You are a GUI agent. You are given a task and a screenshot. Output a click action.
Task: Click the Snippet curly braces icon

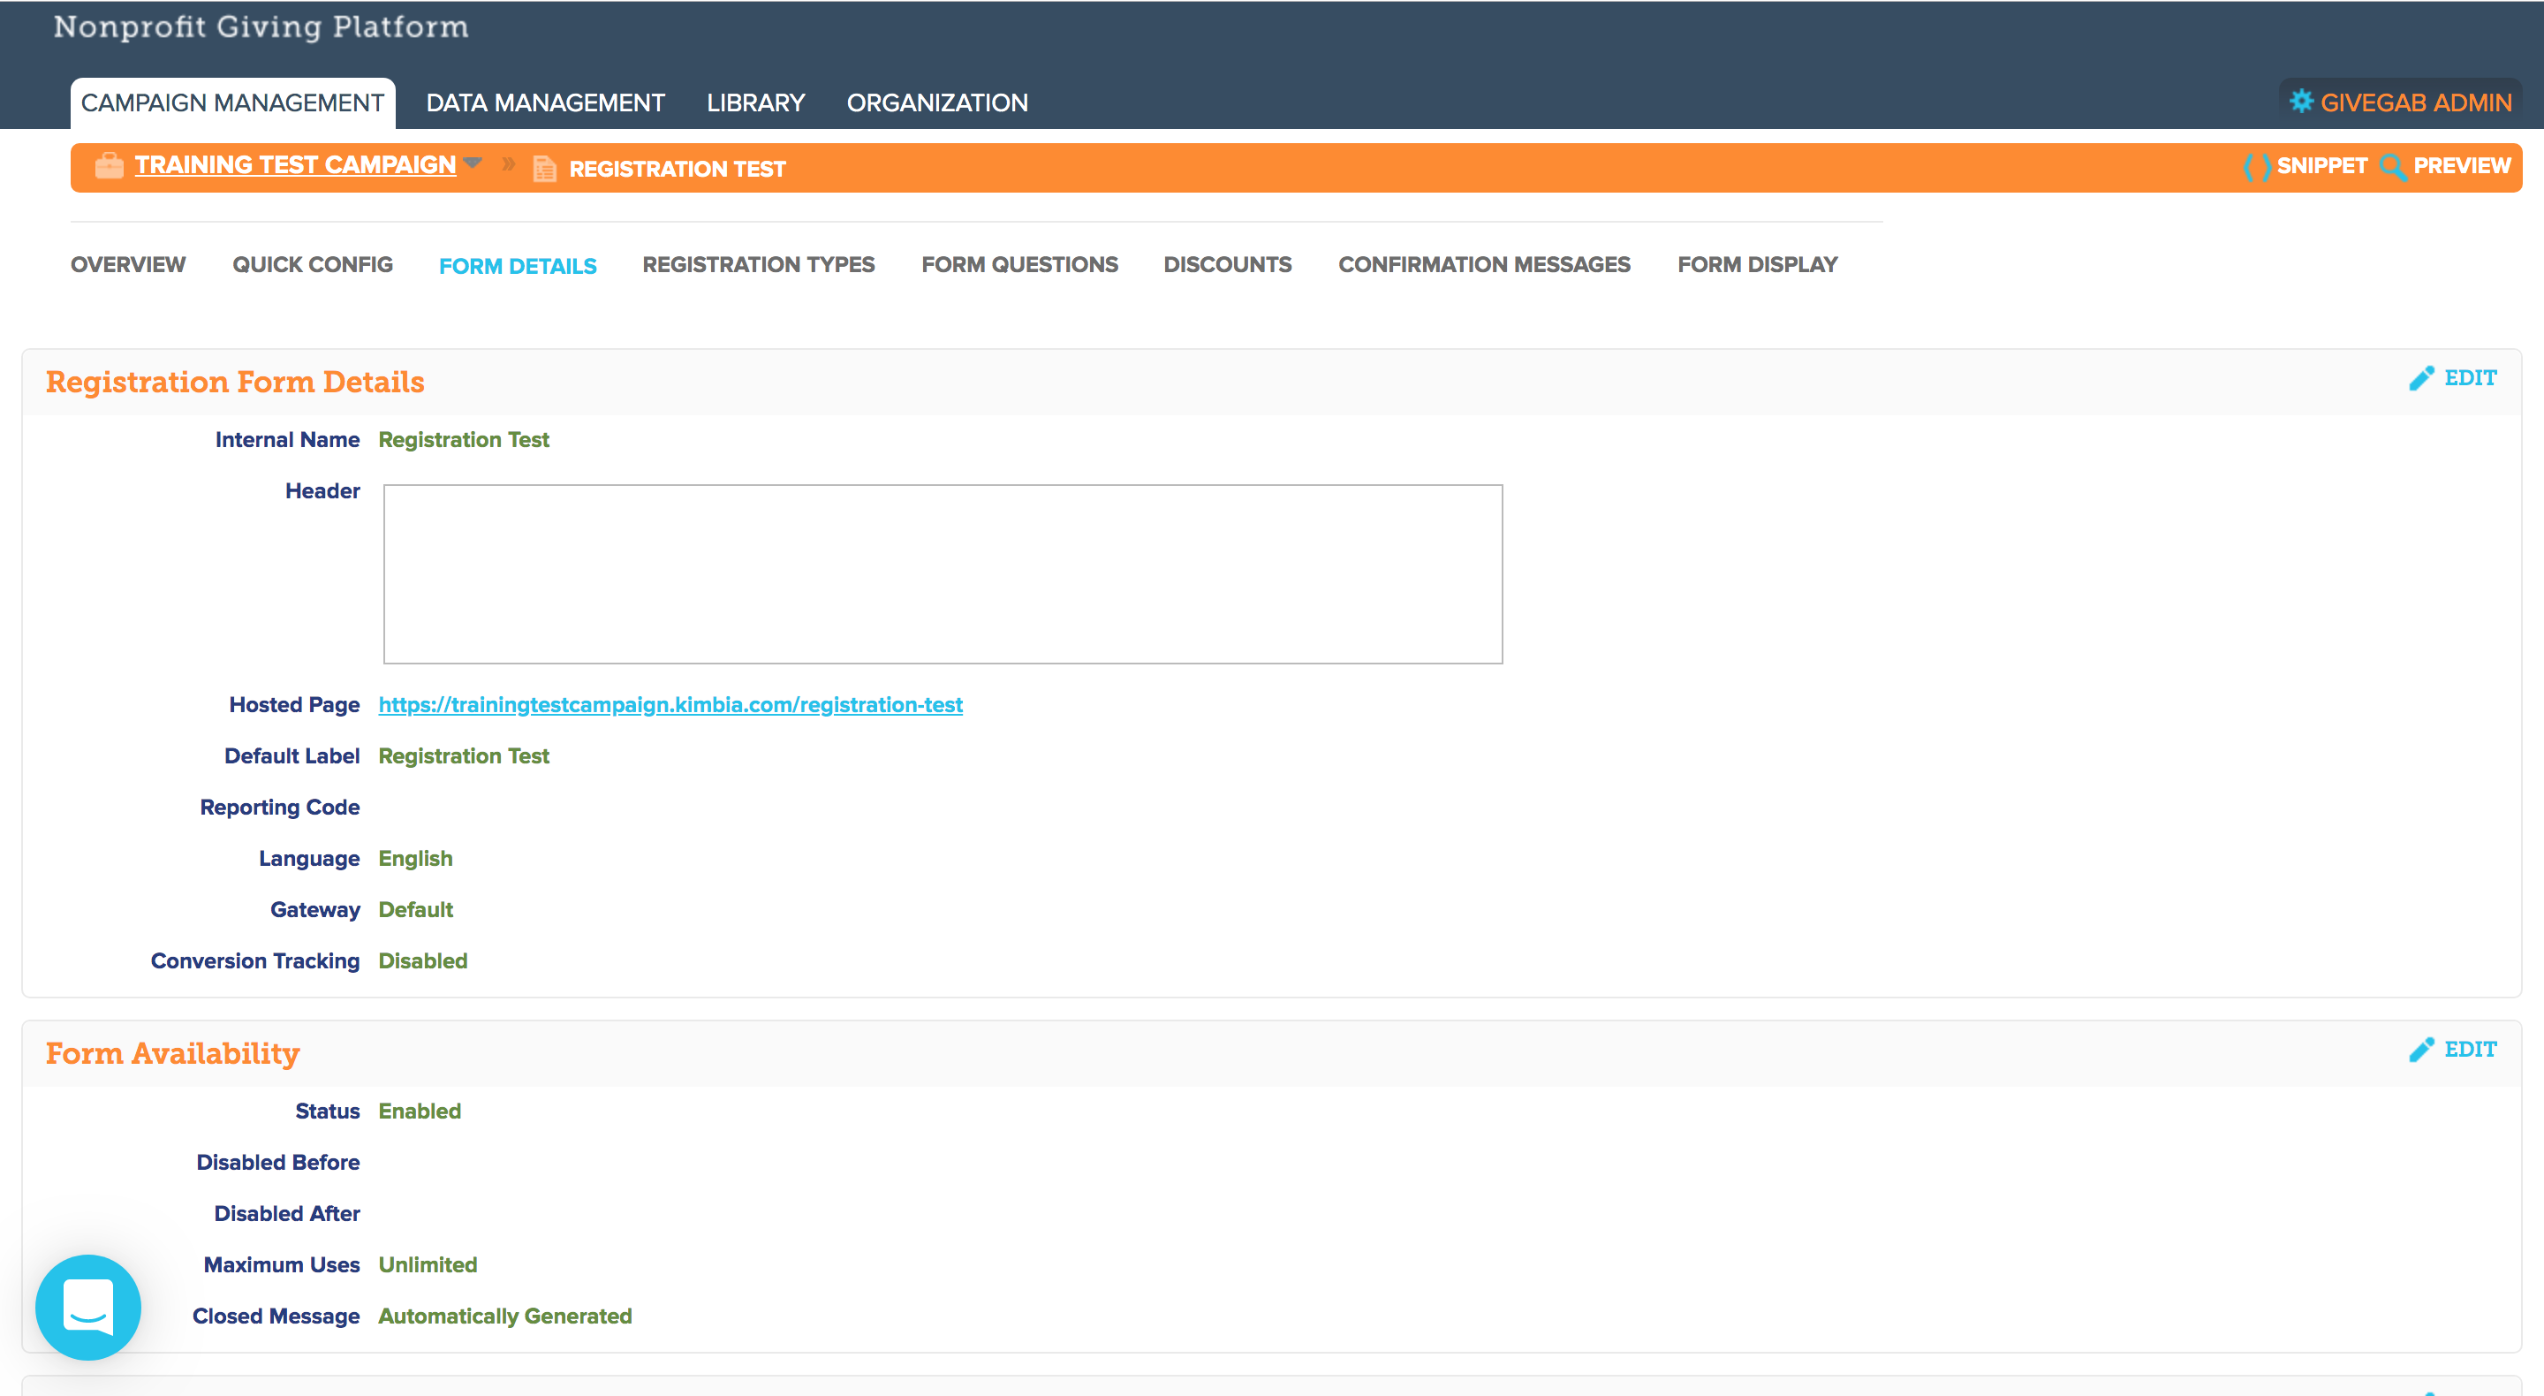(x=2257, y=166)
